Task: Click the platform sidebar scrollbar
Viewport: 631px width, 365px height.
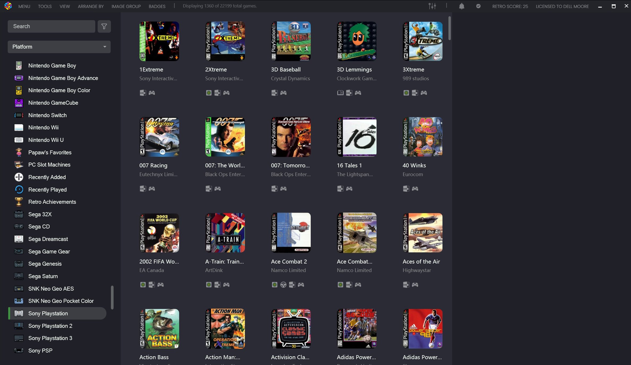Action: (x=112, y=298)
